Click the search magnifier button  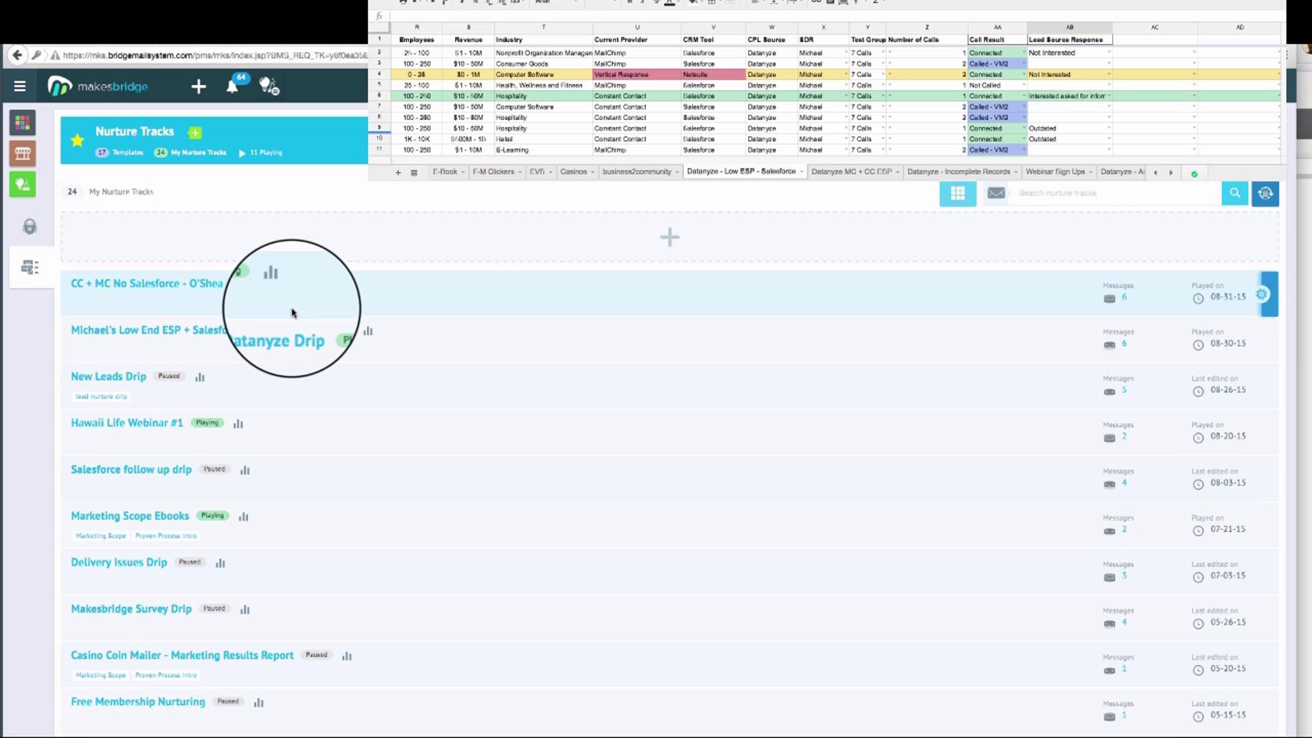click(1234, 193)
